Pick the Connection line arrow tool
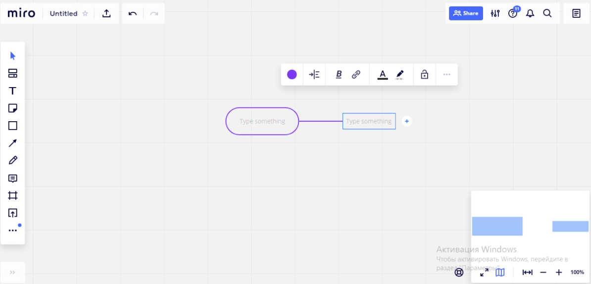 tap(13, 143)
